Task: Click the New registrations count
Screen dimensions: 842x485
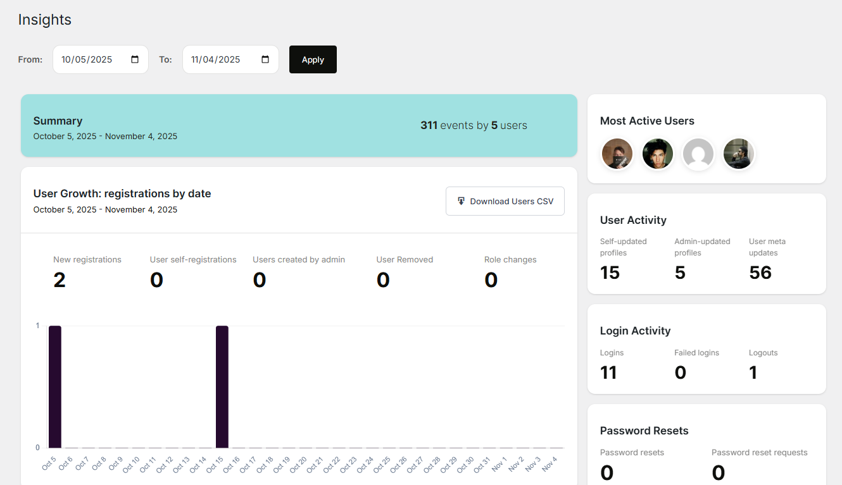Action: coord(60,279)
